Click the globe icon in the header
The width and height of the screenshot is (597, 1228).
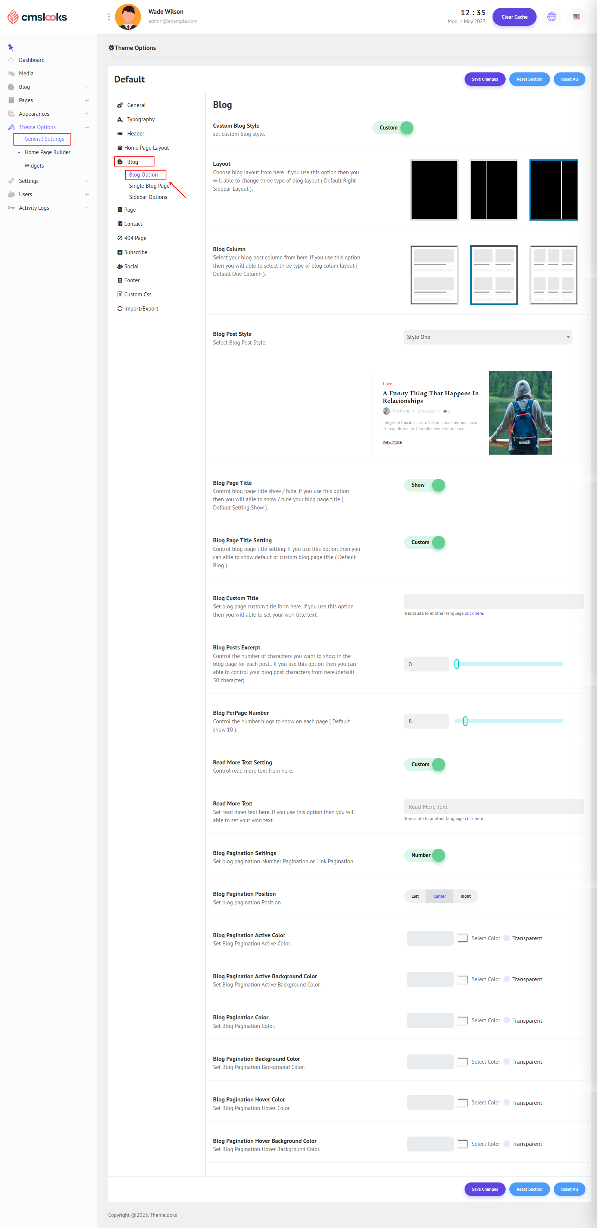[x=551, y=17]
